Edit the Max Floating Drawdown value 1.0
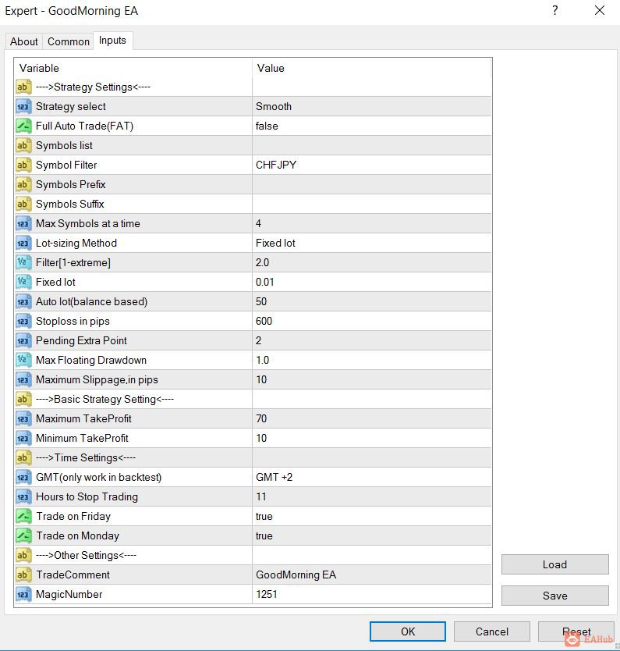620x651 pixels. [371, 360]
